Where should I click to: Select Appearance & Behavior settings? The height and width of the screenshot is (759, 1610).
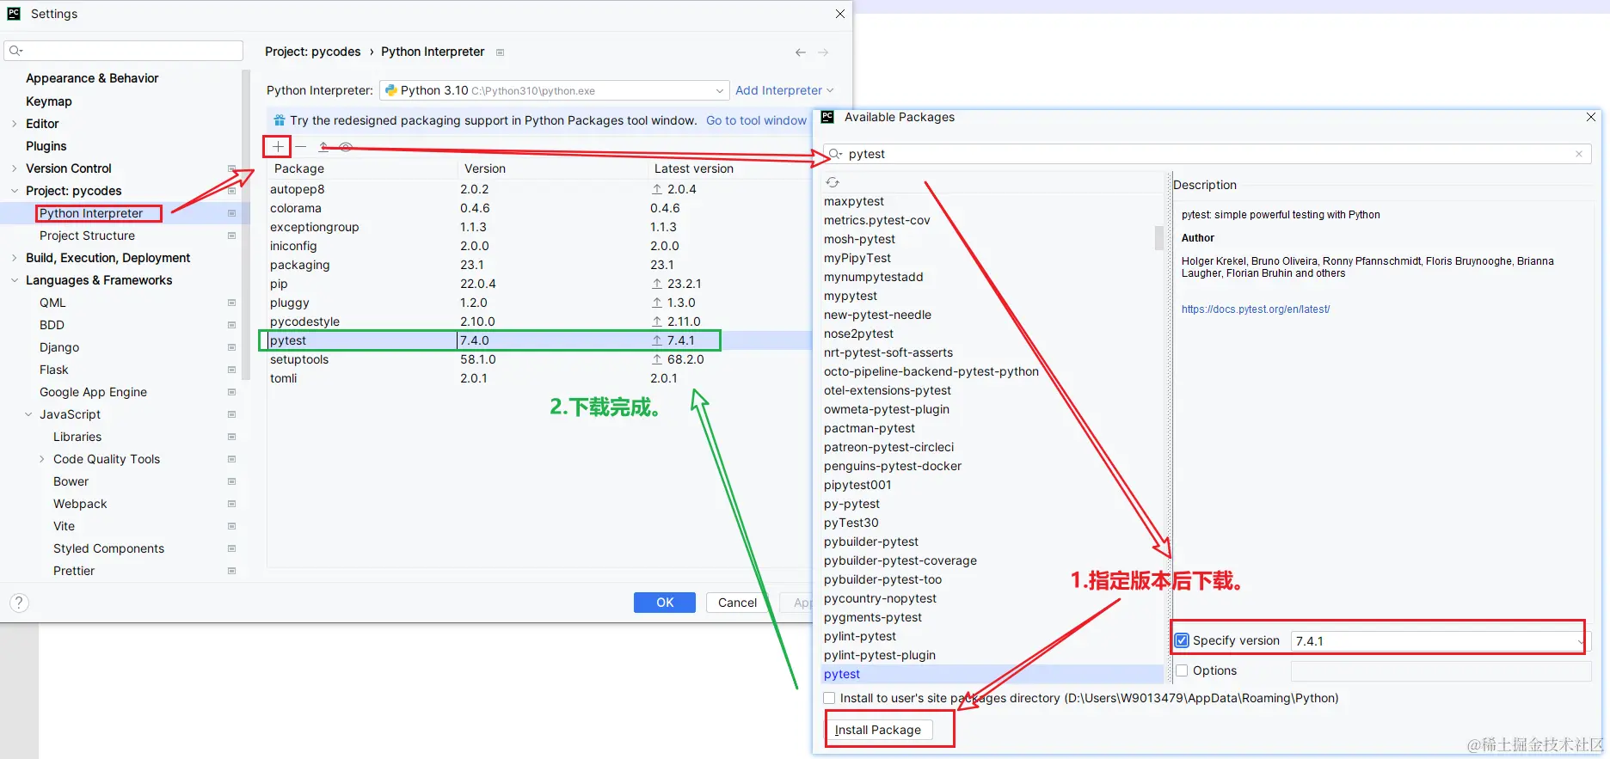(x=92, y=78)
